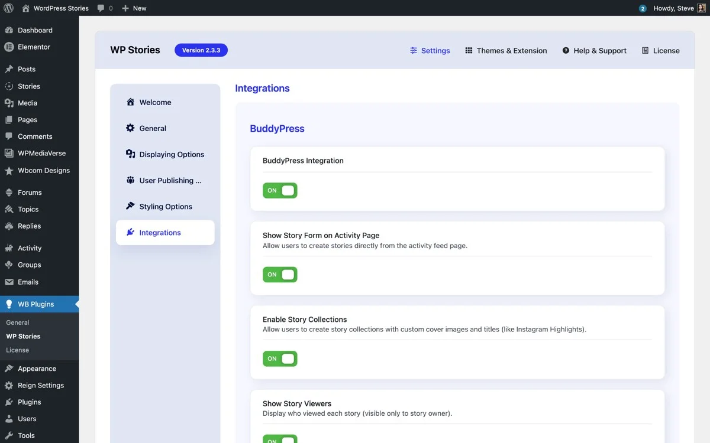Collapse the WB Plugins submenu
The width and height of the screenshot is (710, 443).
point(35,304)
